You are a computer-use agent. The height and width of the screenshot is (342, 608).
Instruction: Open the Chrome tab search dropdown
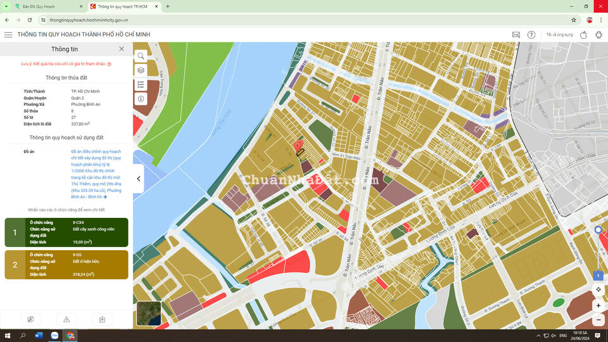coord(7,6)
